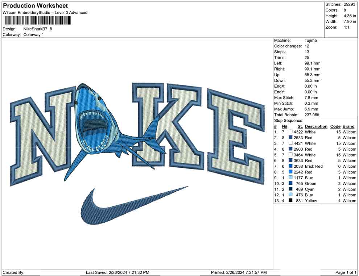Click the Description column header
Screen dimensions: 359x276
point(316,126)
